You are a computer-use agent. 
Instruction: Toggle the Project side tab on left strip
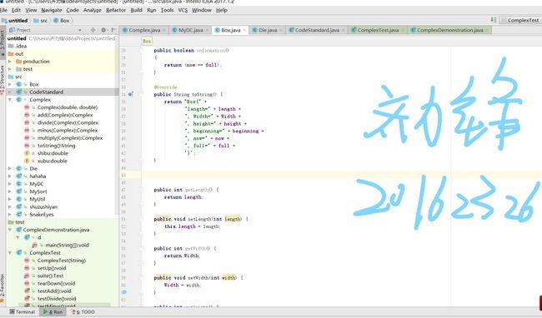[3, 42]
